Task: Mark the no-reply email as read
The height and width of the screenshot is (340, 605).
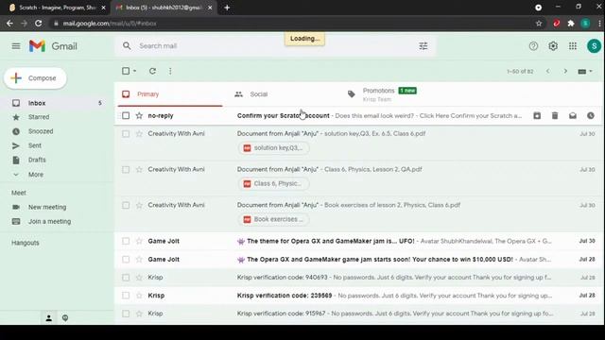Action: (x=573, y=115)
